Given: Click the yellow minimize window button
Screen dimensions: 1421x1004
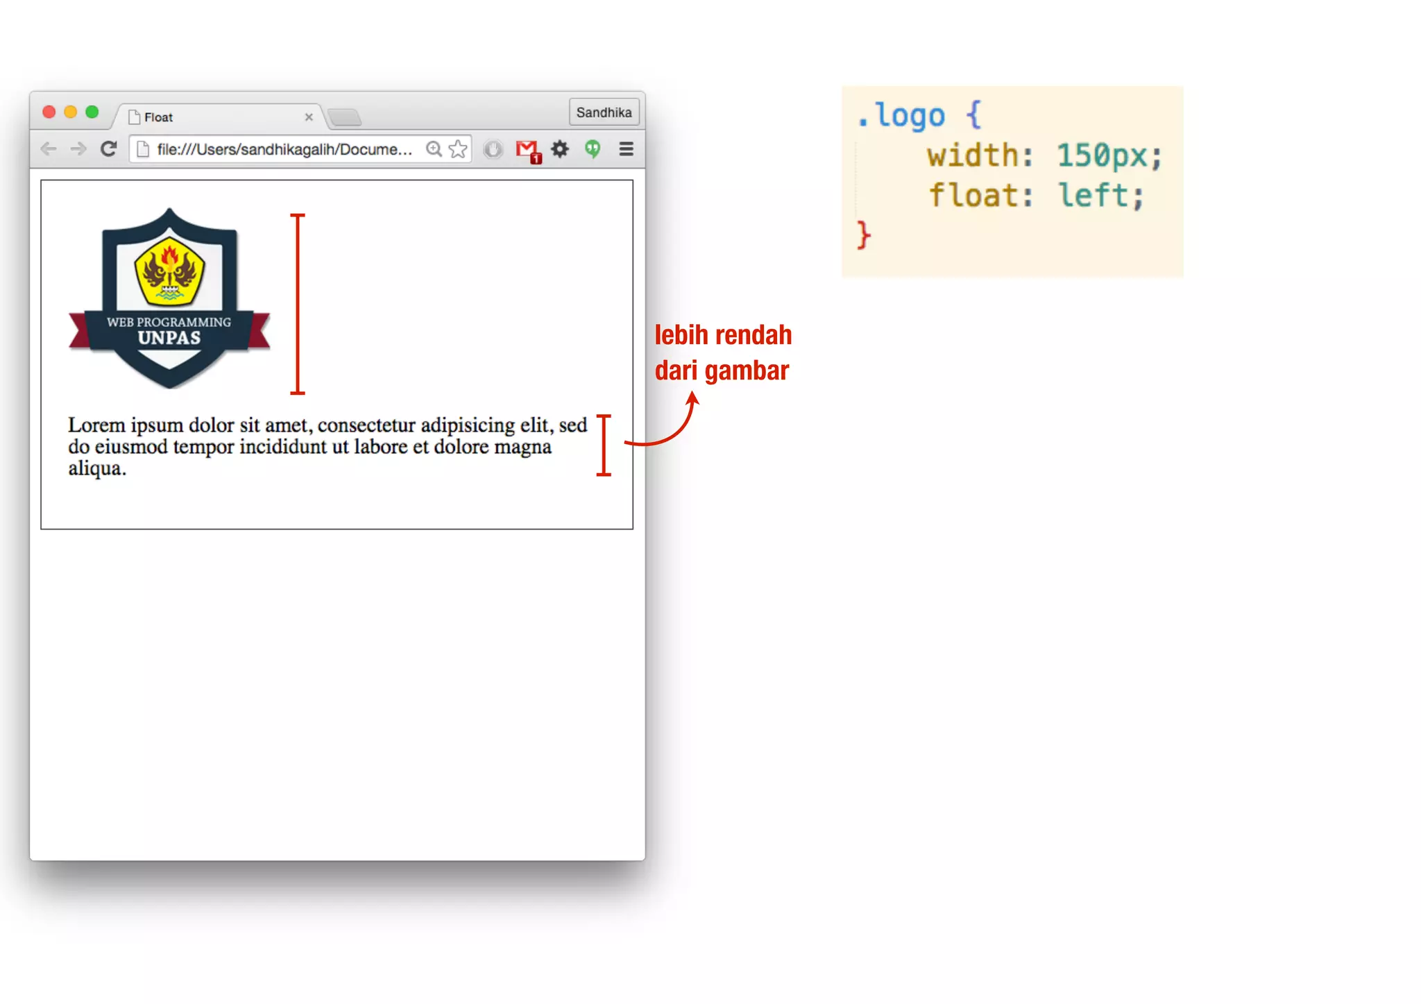Looking at the screenshot, I should pyautogui.click(x=71, y=112).
